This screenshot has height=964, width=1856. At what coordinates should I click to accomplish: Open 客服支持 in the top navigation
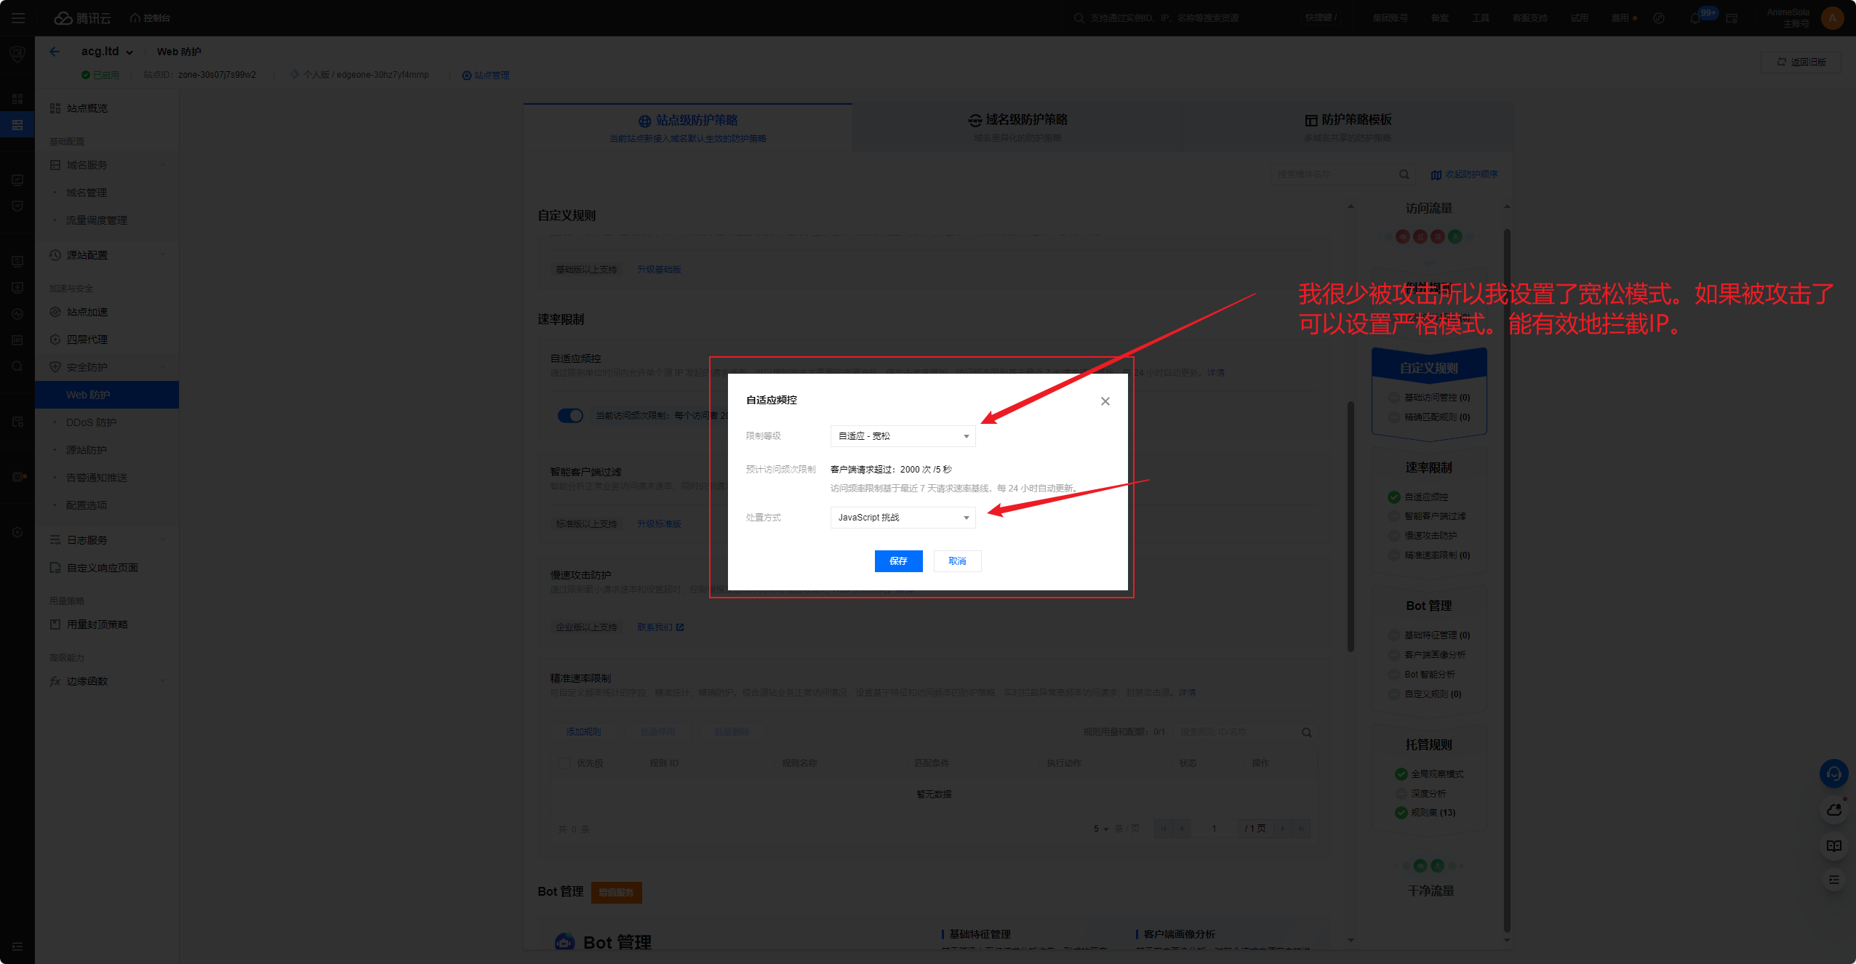[x=1529, y=18]
